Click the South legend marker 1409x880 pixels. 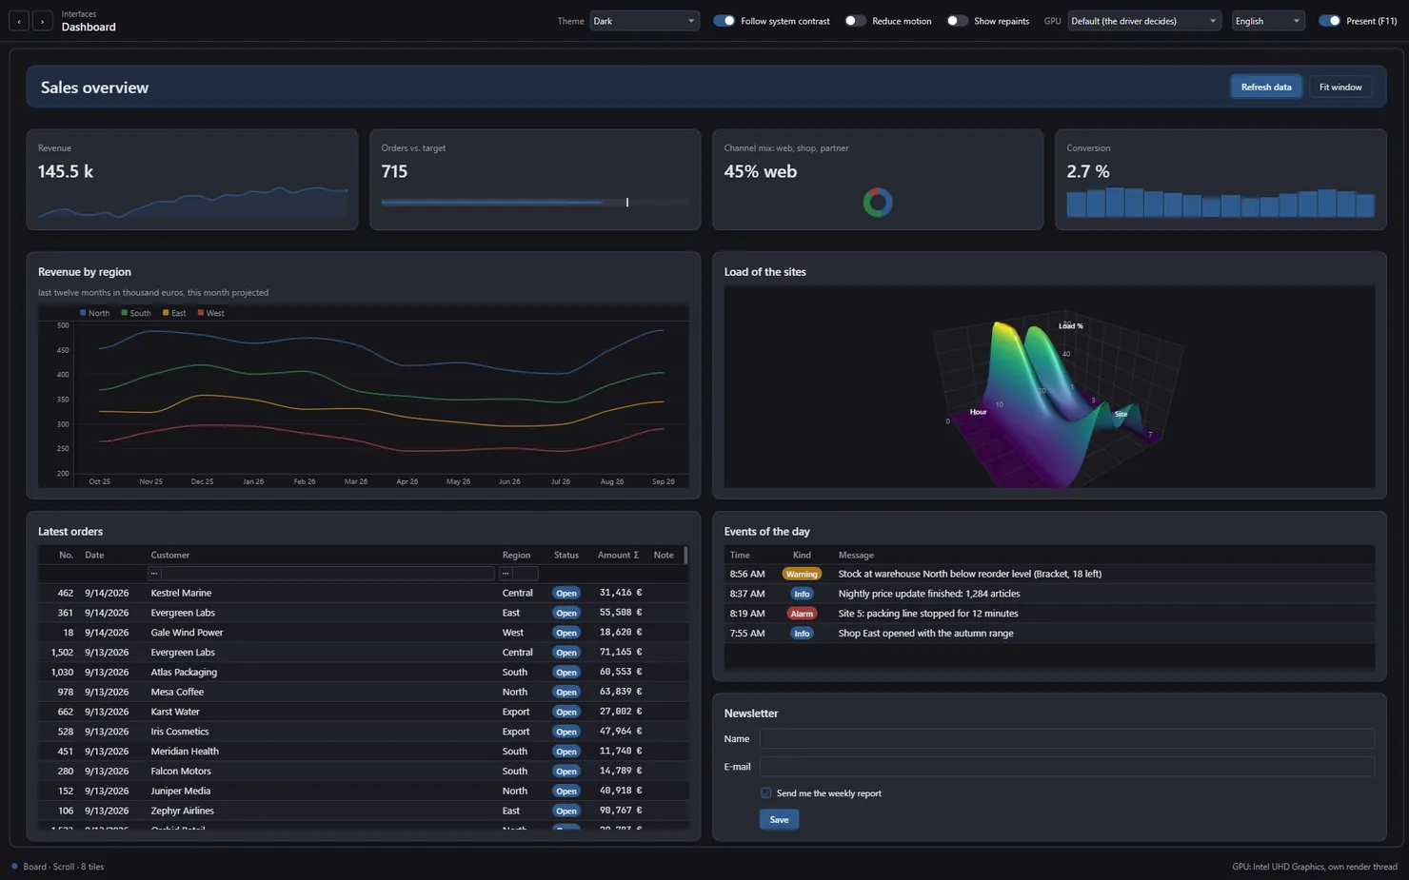pyautogui.click(x=124, y=312)
